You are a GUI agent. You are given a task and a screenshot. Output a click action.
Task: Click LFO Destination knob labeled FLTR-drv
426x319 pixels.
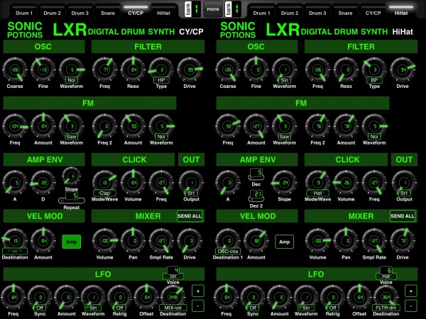(x=386, y=298)
